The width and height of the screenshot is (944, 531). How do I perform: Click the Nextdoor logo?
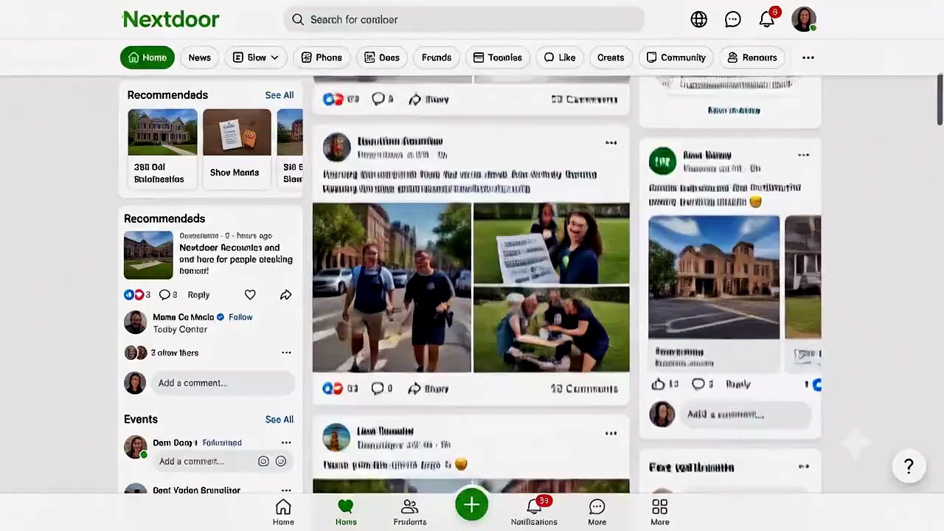(x=170, y=19)
